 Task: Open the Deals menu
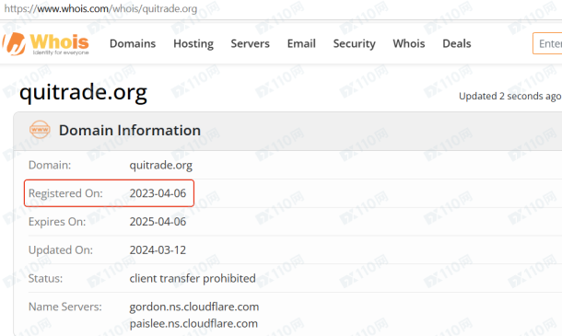tap(457, 43)
